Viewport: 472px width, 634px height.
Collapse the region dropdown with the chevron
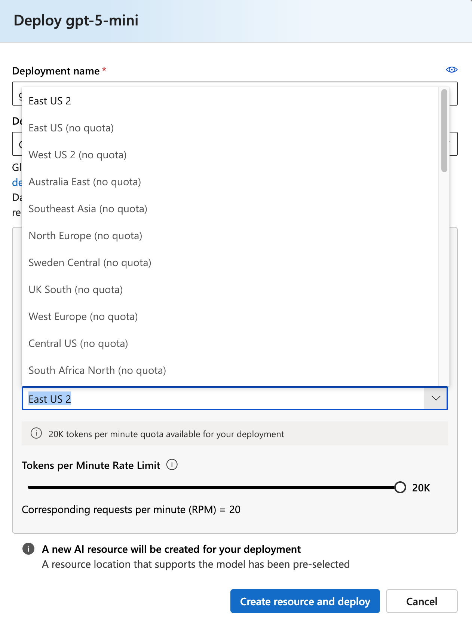(436, 398)
